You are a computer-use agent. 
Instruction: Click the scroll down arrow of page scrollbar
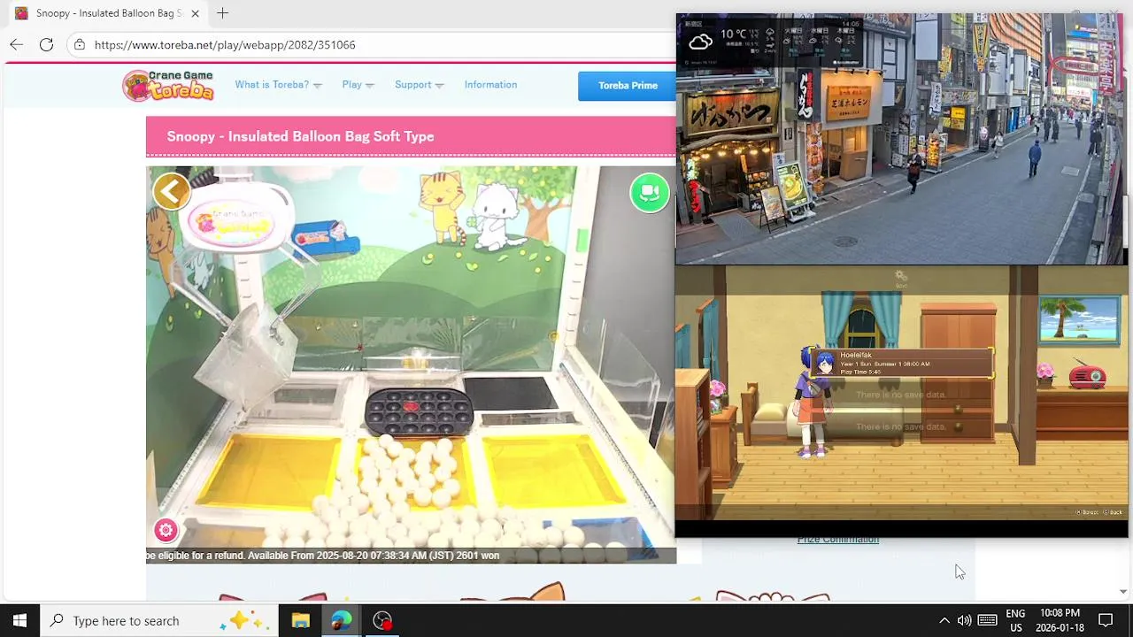point(1123,592)
